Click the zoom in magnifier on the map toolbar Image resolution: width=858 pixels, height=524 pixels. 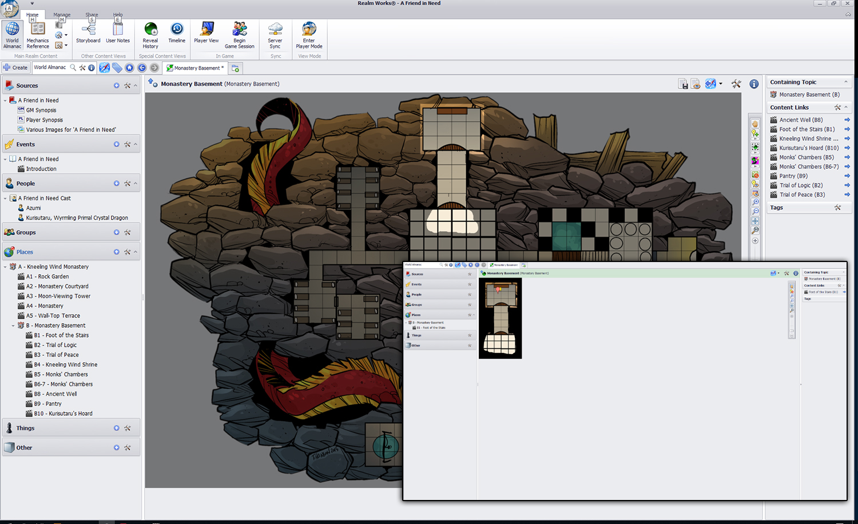[x=755, y=202]
